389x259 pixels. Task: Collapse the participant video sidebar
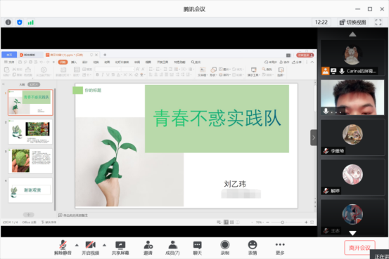(x=314, y=138)
